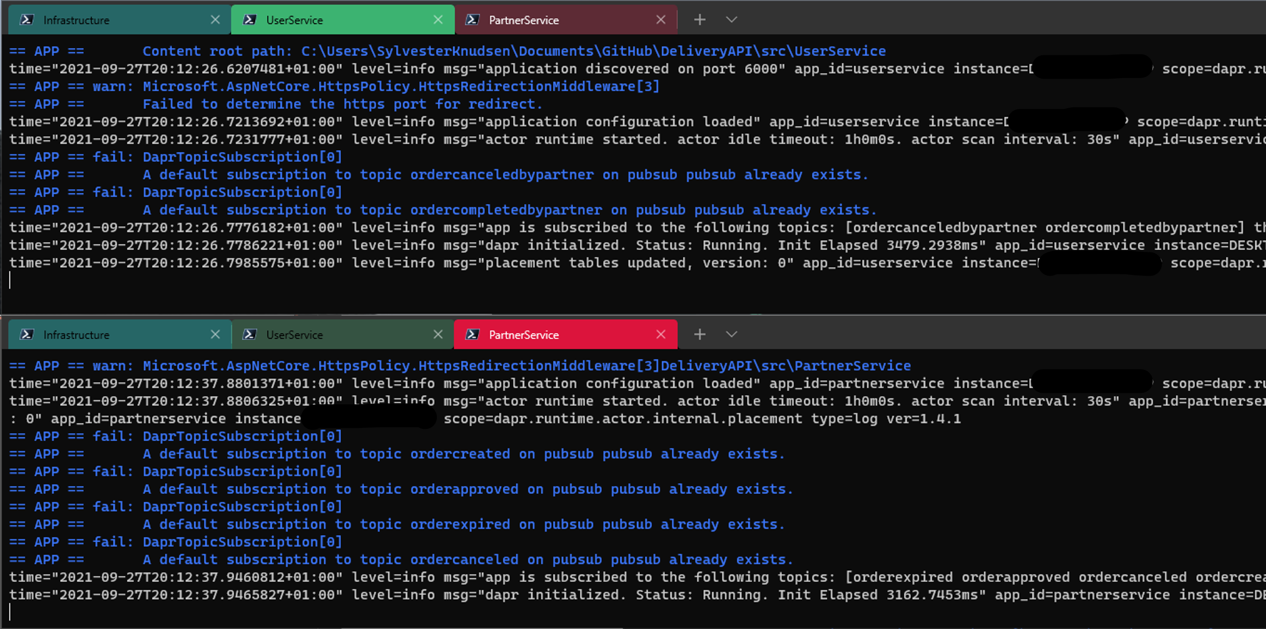This screenshot has height=629, width=1266.
Task: Switch to Infrastructure tab in bottom window
Action: coord(76,335)
